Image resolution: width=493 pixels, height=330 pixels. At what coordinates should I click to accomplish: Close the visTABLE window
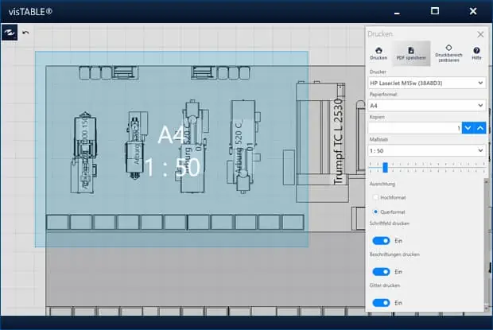[473, 11]
